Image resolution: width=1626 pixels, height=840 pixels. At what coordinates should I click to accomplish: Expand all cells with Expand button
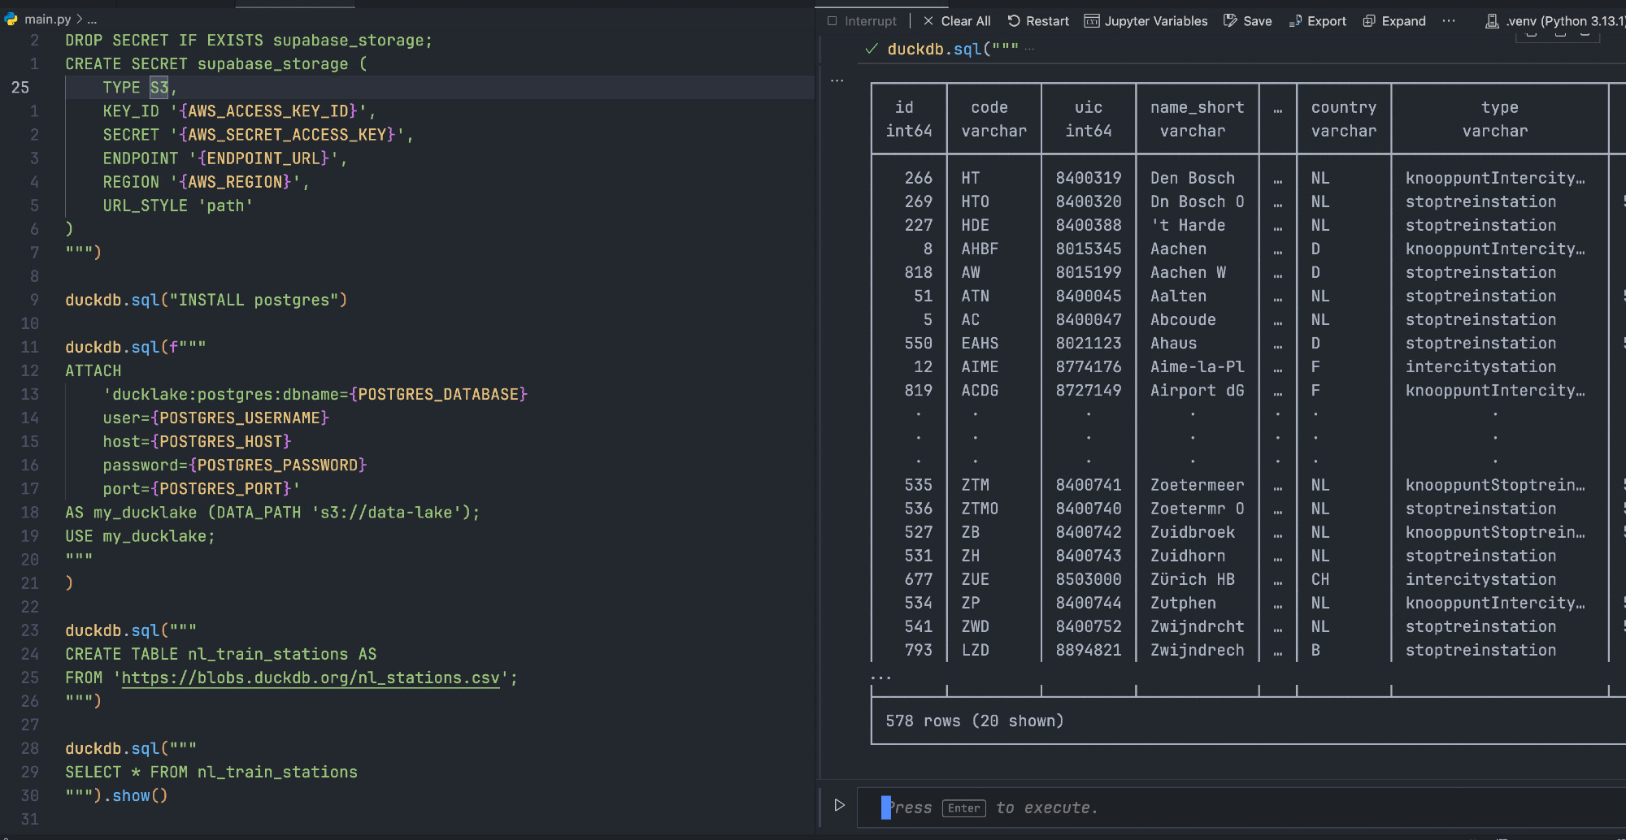[1393, 21]
